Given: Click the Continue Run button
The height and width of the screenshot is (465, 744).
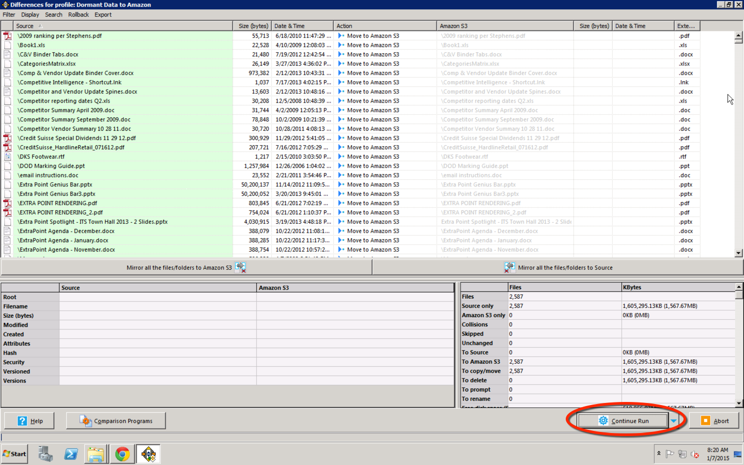Looking at the screenshot, I should [x=623, y=421].
